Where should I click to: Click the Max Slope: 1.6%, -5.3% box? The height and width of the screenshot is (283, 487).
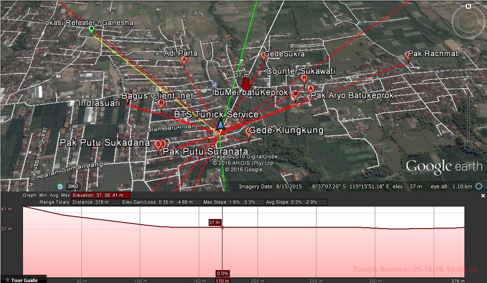tap(233, 202)
